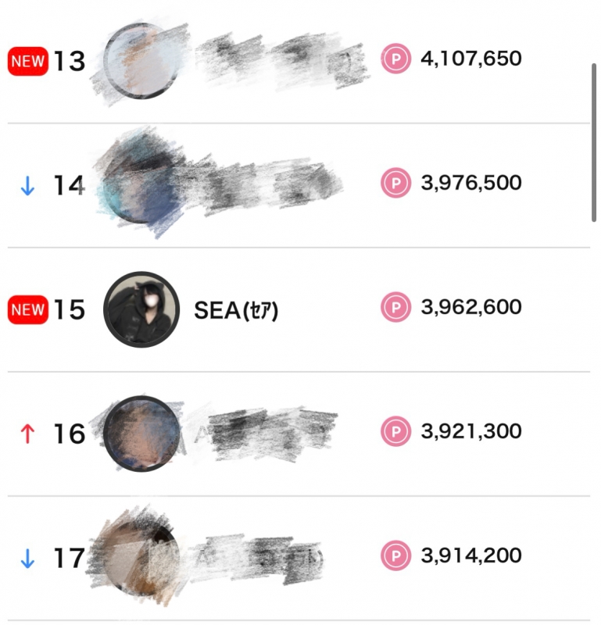Click the red up arrow at rank 16
The image size is (601, 625).
pyautogui.click(x=27, y=433)
